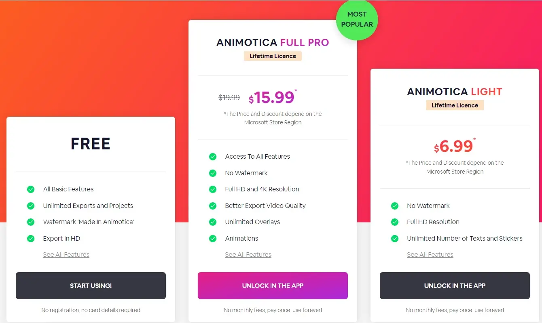Open See All Features under Animotica Full Pro
542x323 pixels.
(x=248, y=255)
